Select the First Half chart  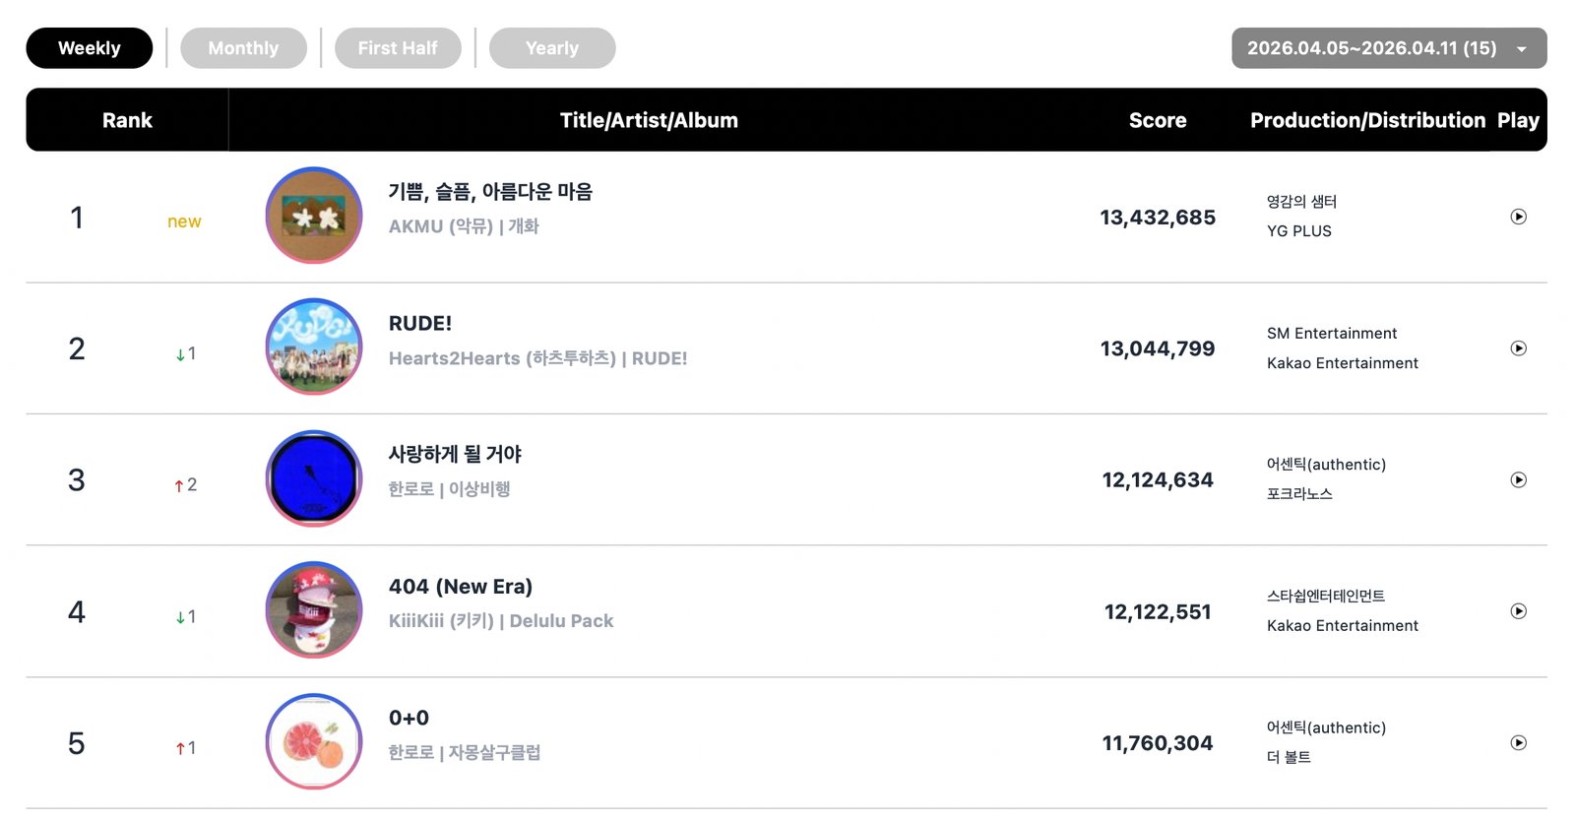point(398,47)
